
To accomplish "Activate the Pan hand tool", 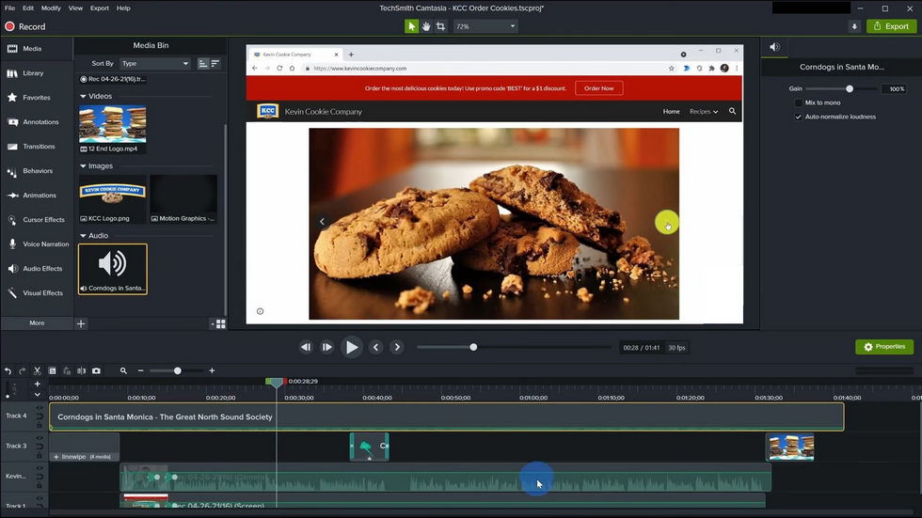I will click(426, 26).
